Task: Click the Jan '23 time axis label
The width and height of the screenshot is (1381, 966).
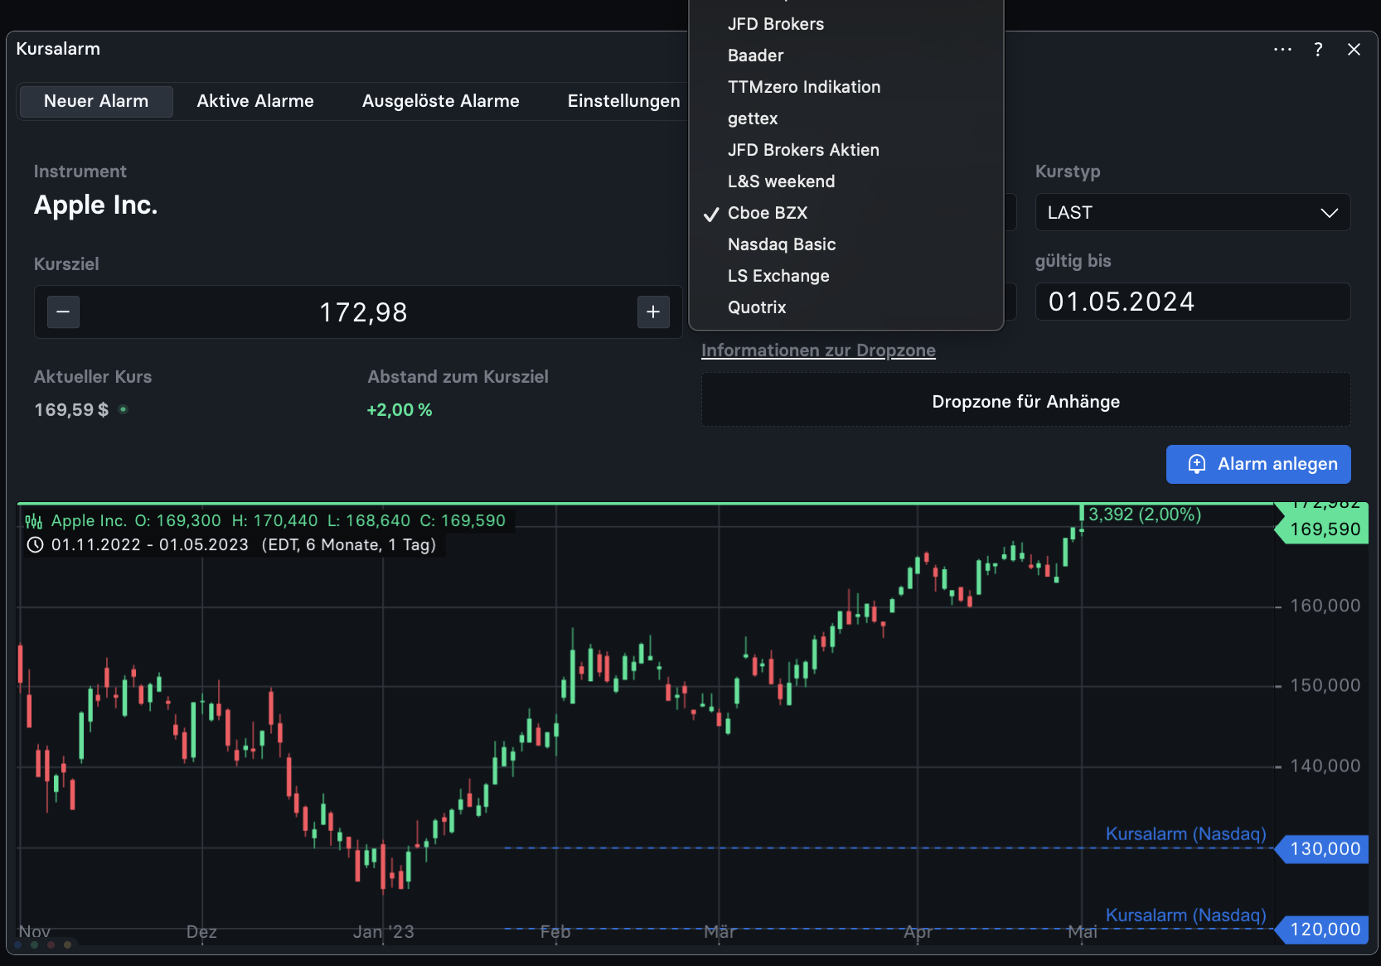Action: tap(383, 932)
